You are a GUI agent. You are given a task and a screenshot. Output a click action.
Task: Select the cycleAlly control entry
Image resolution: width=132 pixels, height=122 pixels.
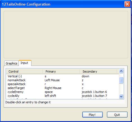(13, 96)
